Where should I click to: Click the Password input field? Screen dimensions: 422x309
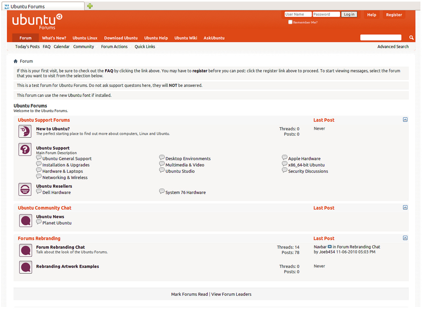point(326,14)
